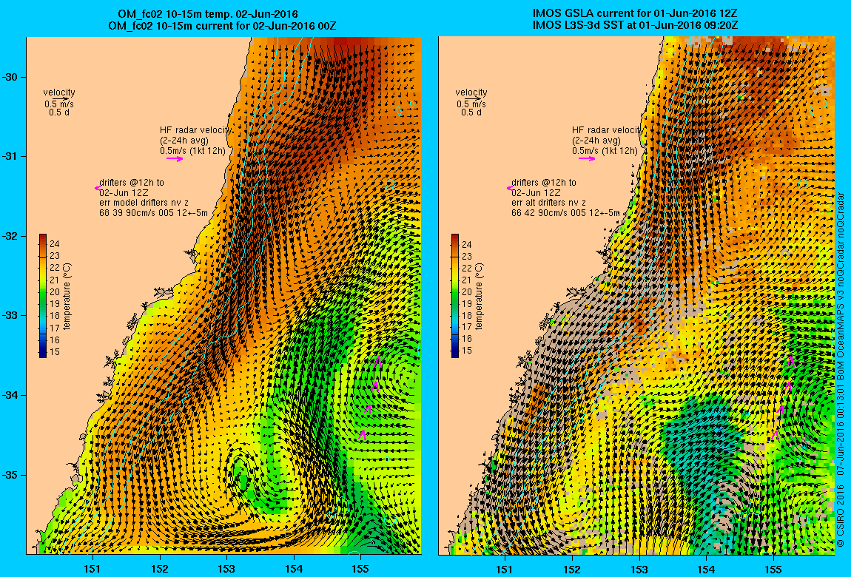
Task: Click the 20 tick on left temperature scale
Action: (54, 291)
